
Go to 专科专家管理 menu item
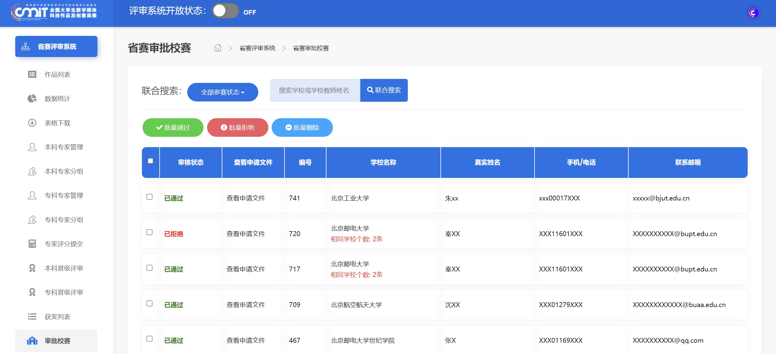(64, 195)
